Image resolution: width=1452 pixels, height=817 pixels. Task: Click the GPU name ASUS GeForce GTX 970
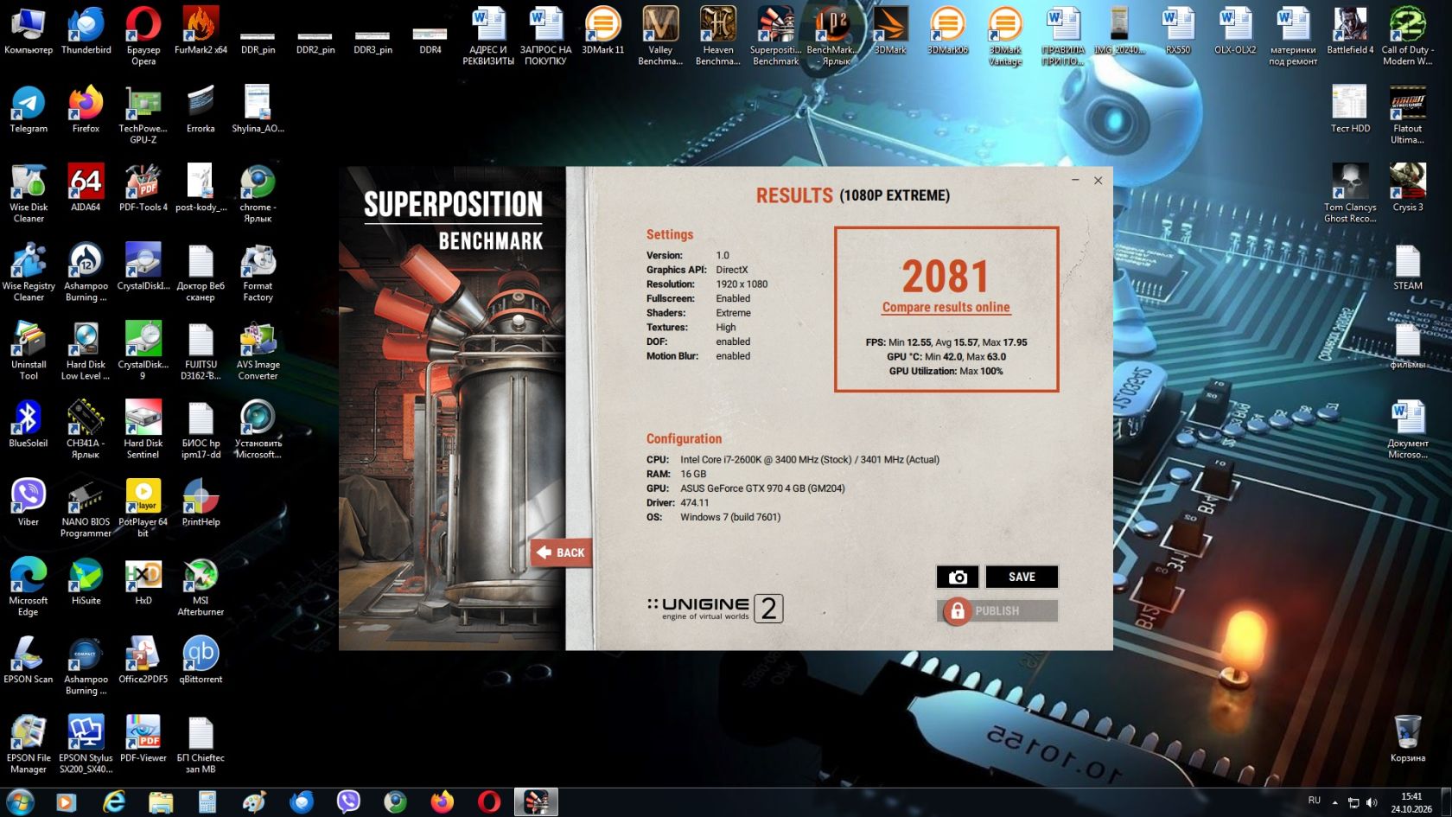[x=762, y=488]
